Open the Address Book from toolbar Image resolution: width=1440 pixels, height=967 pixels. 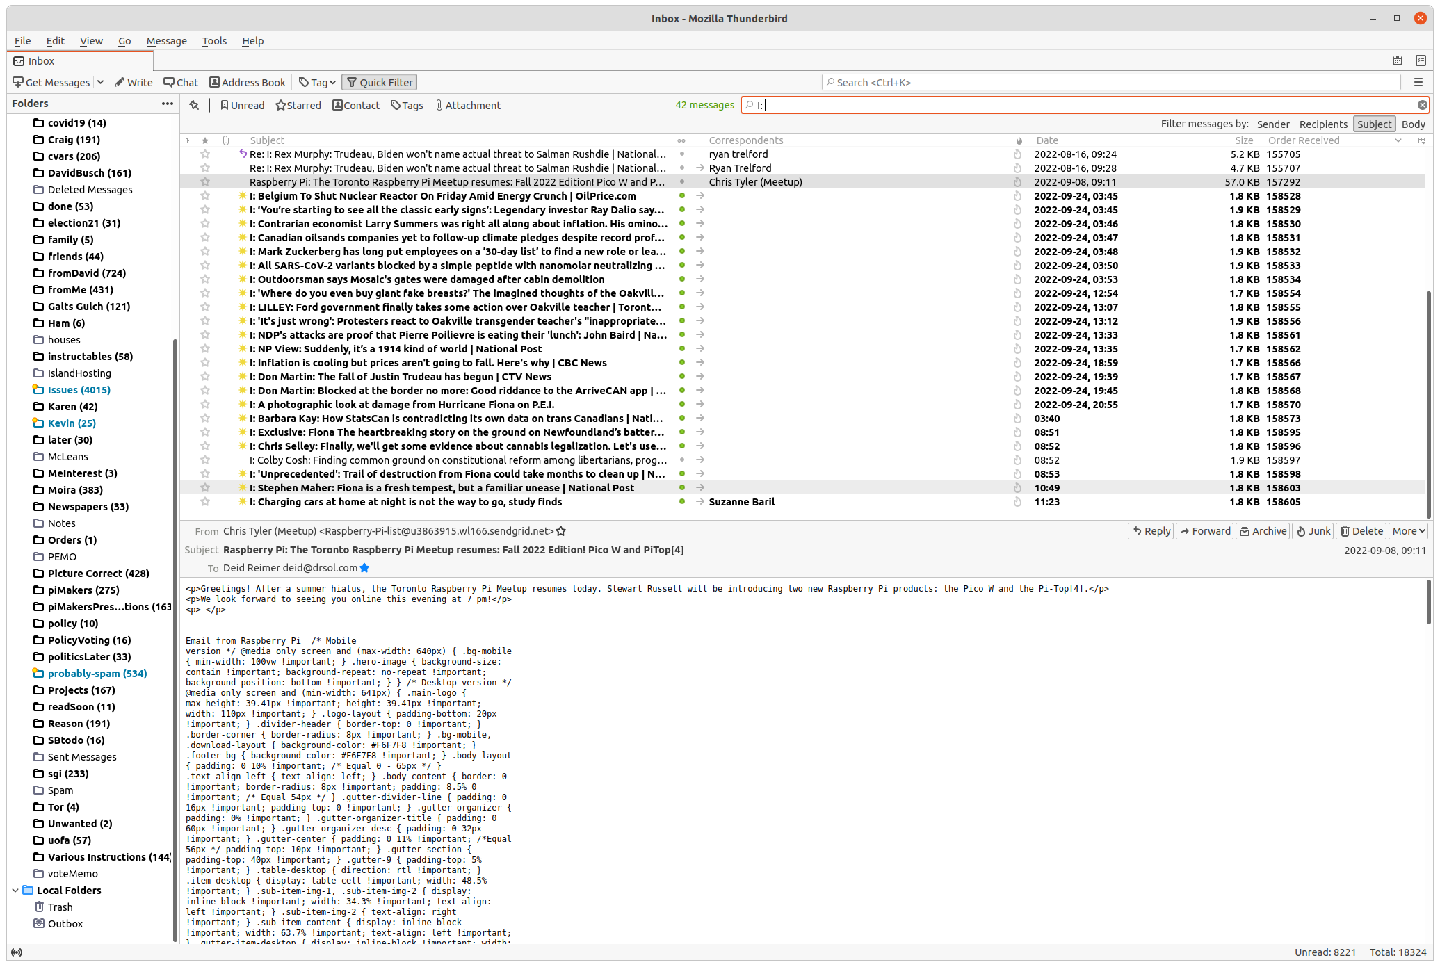coord(248,82)
